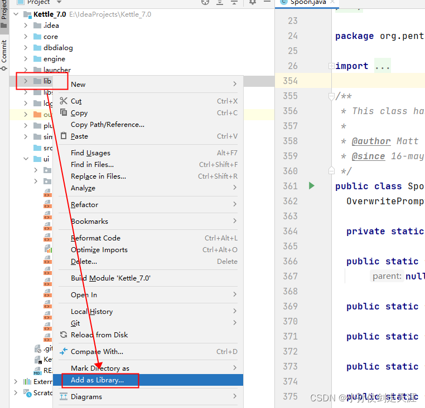Switch to the Spoon.java editor tab

307,2
